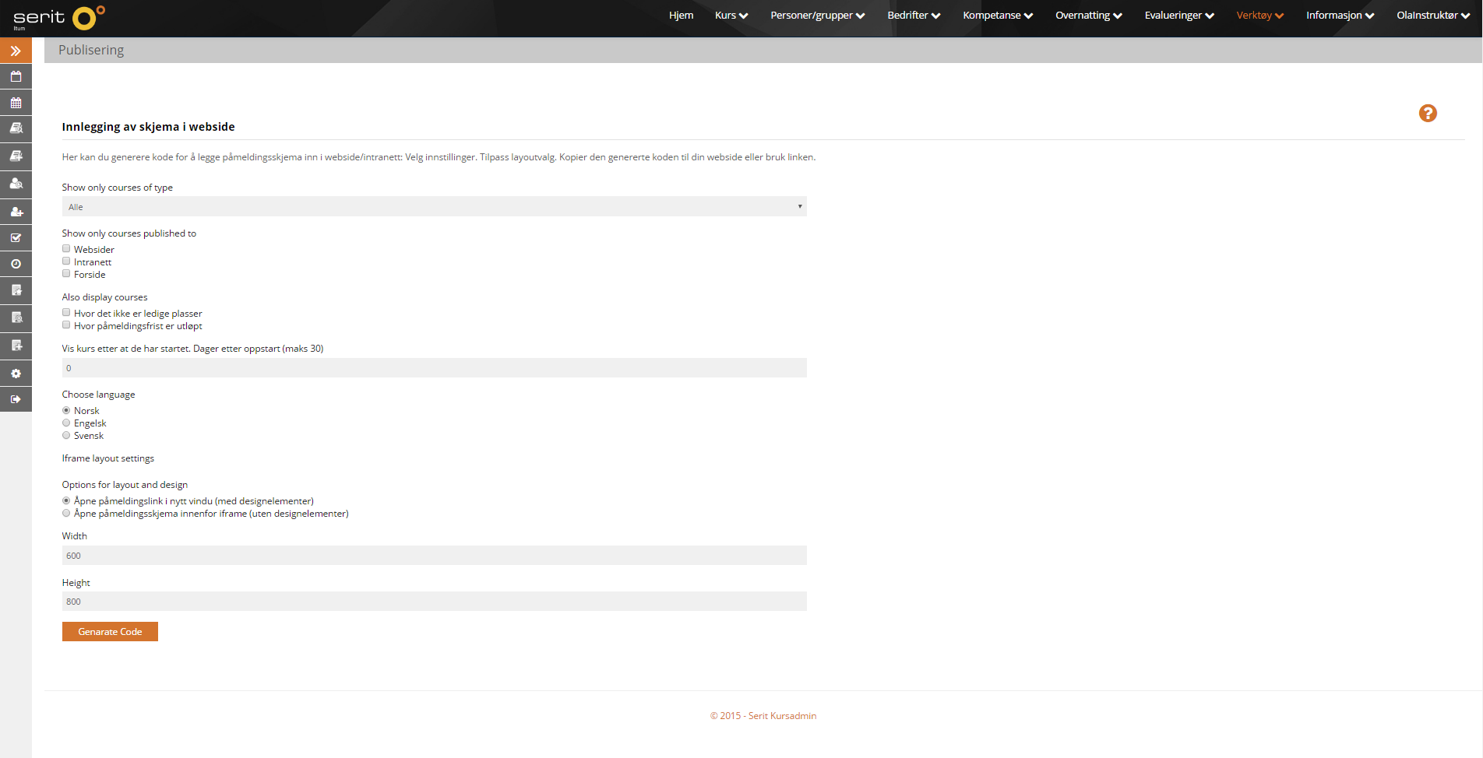This screenshot has height=758, width=1483.
Task: Enable the Websider checkbox
Action: [66, 249]
